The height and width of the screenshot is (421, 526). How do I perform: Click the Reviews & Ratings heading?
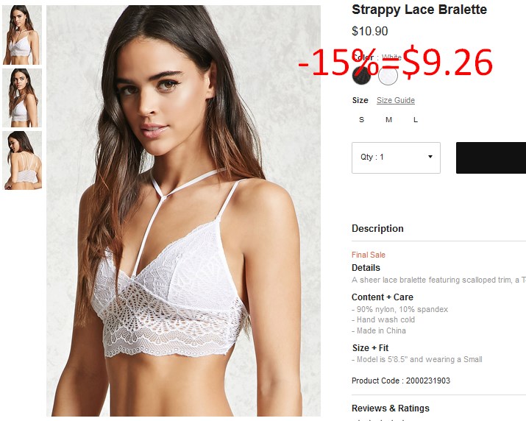[390, 408]
